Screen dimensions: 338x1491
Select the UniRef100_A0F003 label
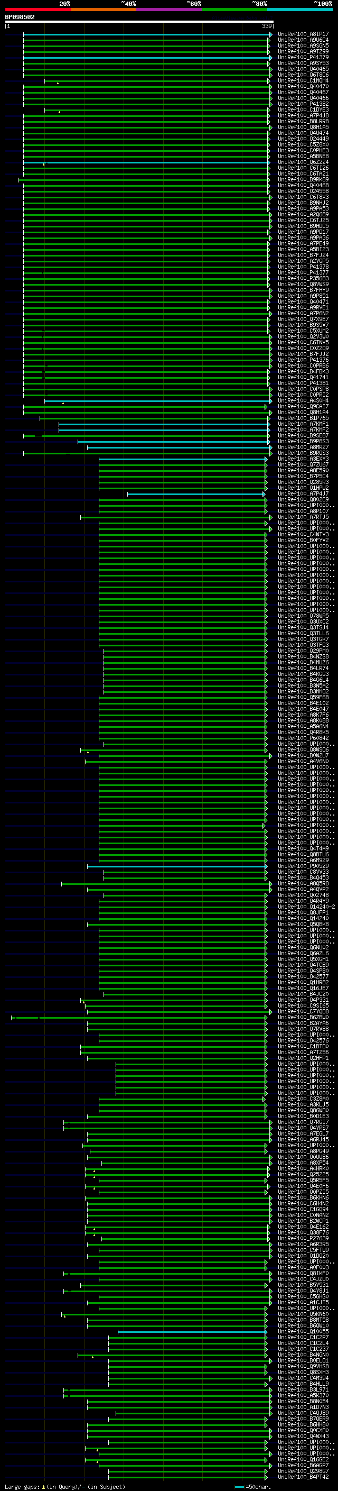(303, 1268)
